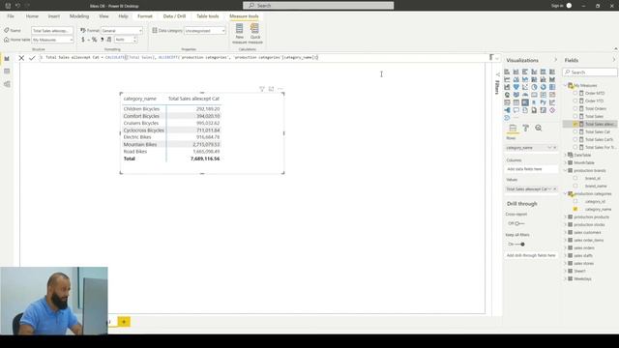Check the brand_name field
This screenshot has width=619, height=348.
[x=575, y=186]
